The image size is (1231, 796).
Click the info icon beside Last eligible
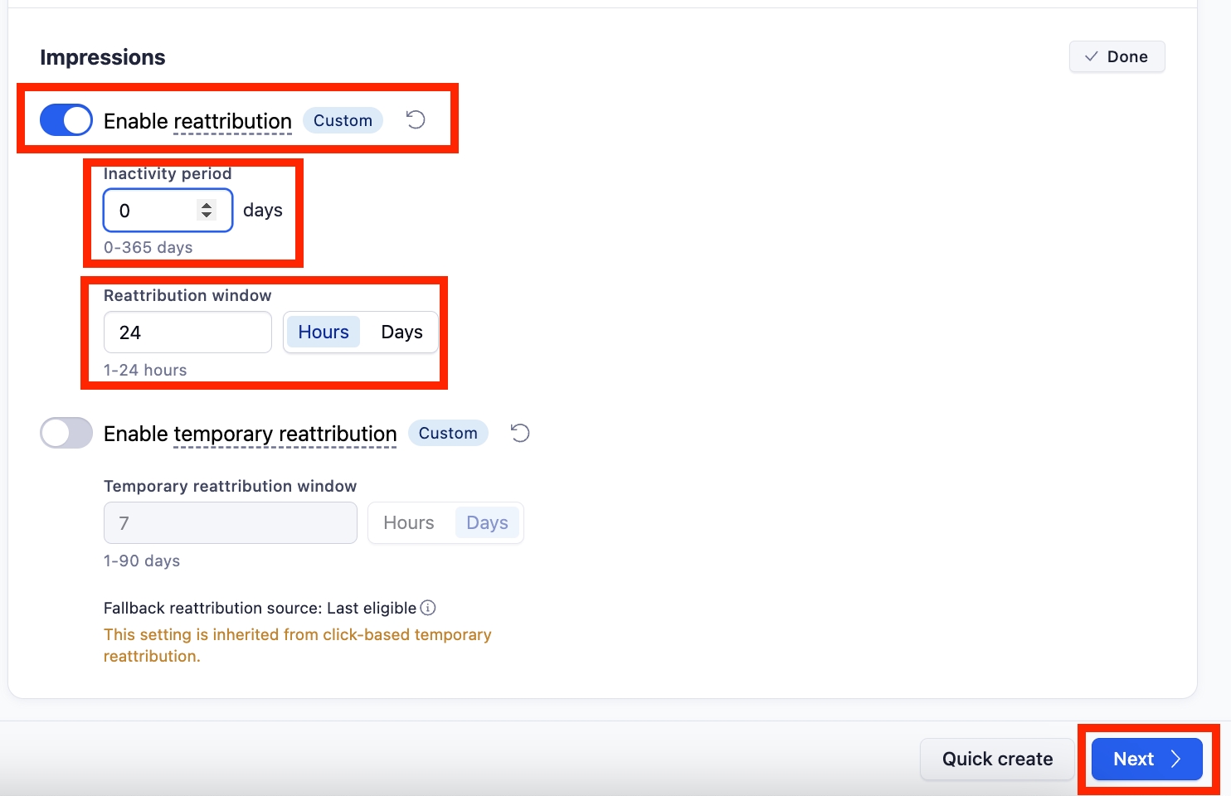(x=428, y=608)
